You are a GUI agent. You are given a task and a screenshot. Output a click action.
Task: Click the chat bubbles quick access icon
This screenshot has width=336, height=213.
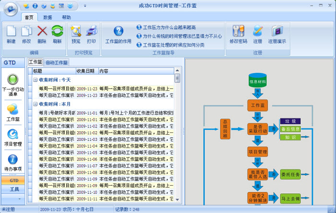tap(26, 6)
